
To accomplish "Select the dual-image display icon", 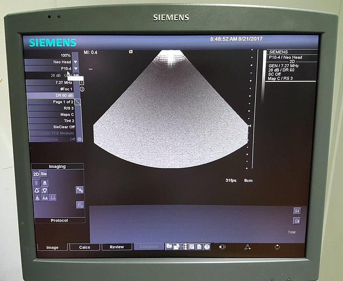I will pyautogui.click(x=45, y=198).
